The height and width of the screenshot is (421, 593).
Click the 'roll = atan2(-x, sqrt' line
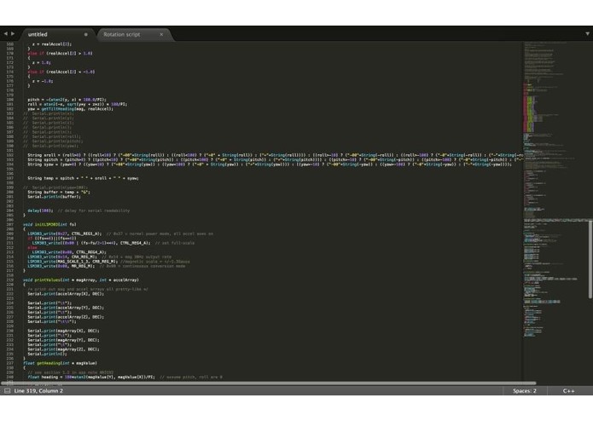coord(77,104)
